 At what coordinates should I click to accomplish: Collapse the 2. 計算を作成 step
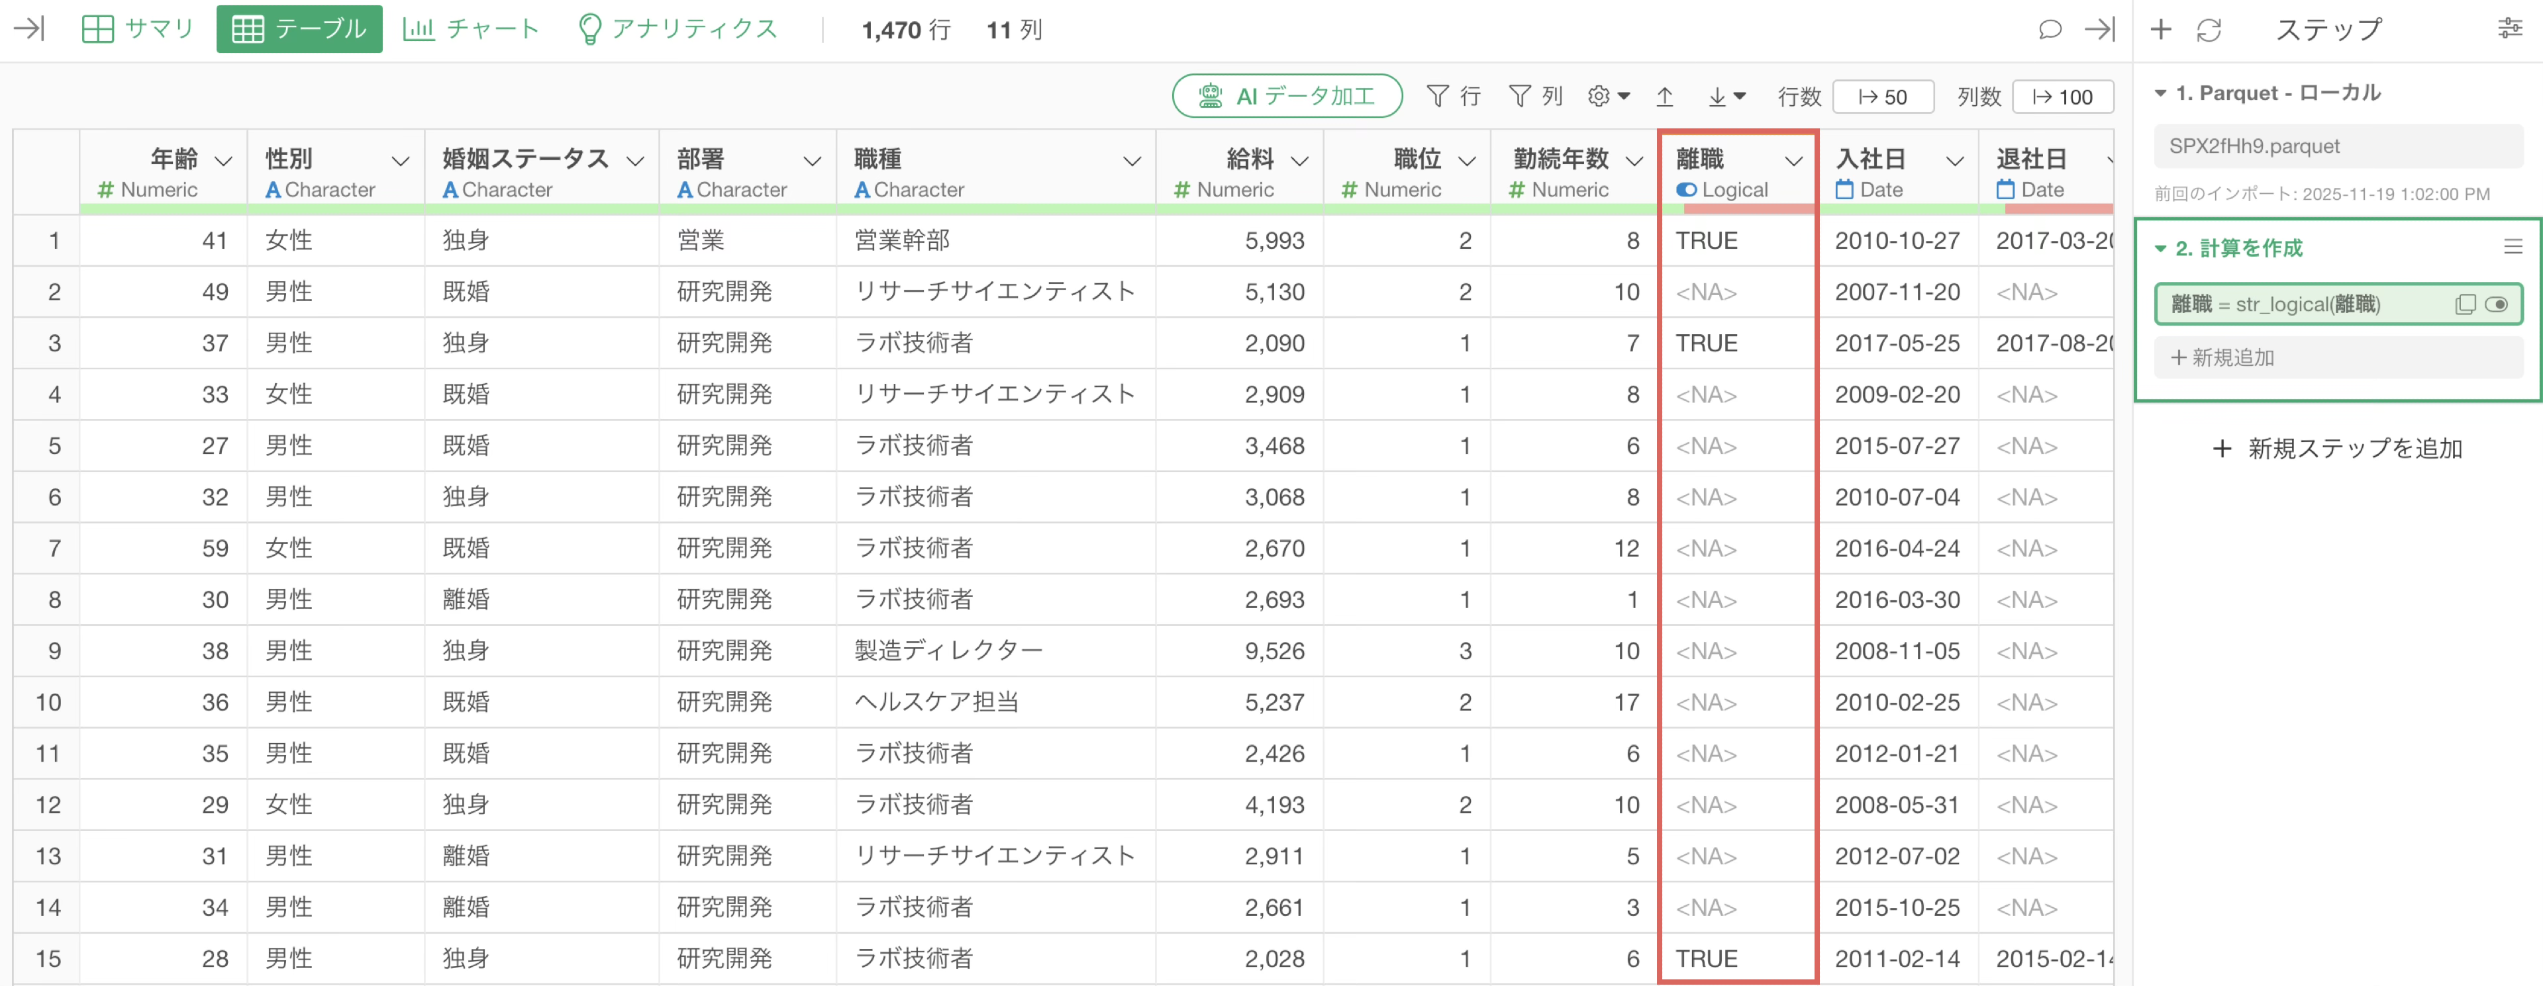2161,248
